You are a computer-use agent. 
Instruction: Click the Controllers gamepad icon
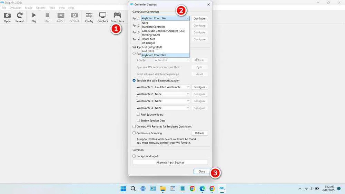[x=117, y=16]
